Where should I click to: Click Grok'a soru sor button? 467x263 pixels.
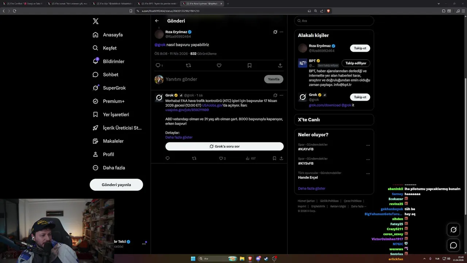[224, 146]
